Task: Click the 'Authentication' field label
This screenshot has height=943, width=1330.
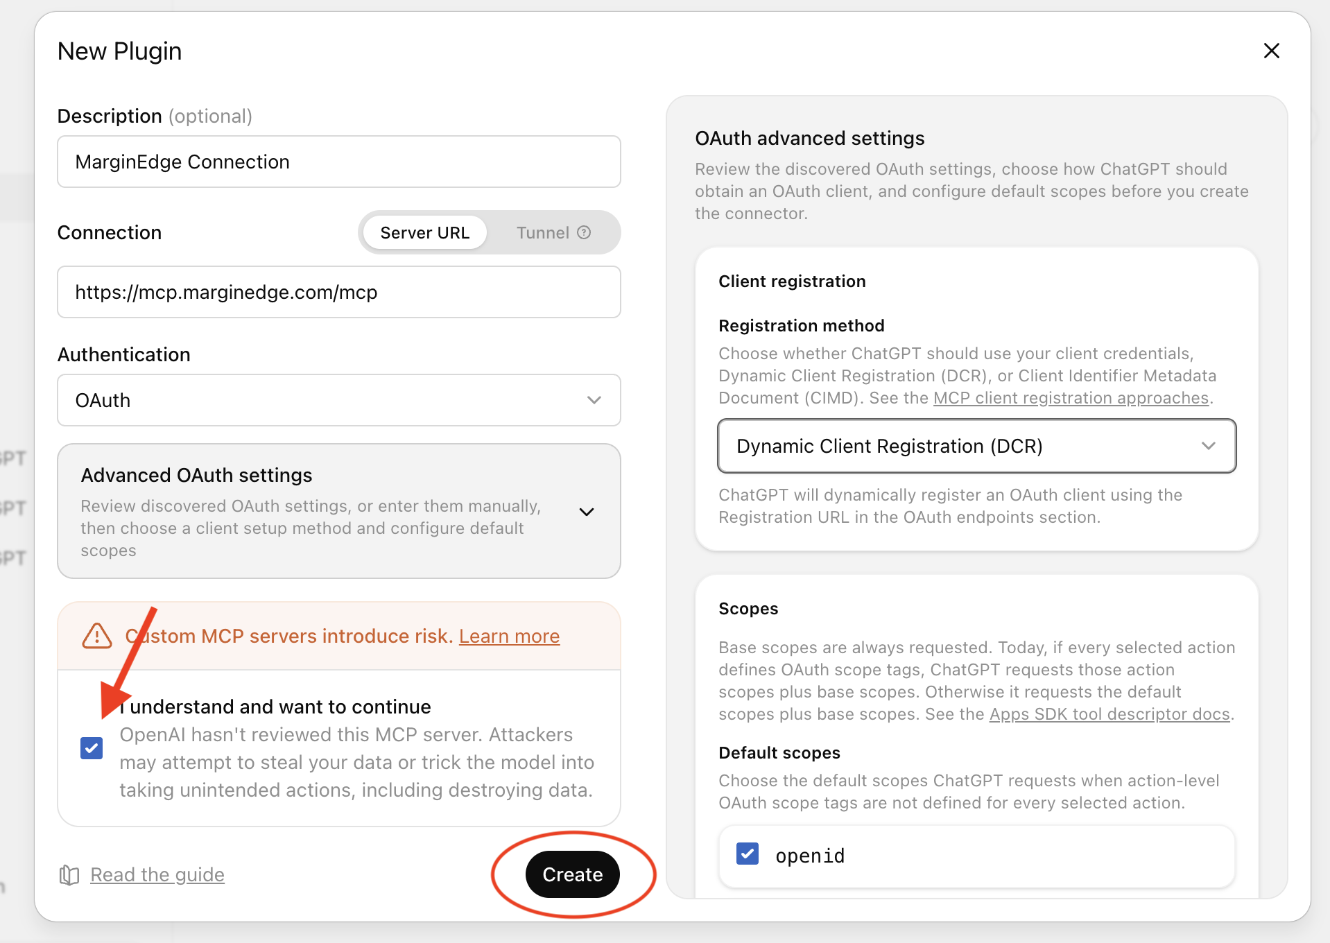Action: 123,354
